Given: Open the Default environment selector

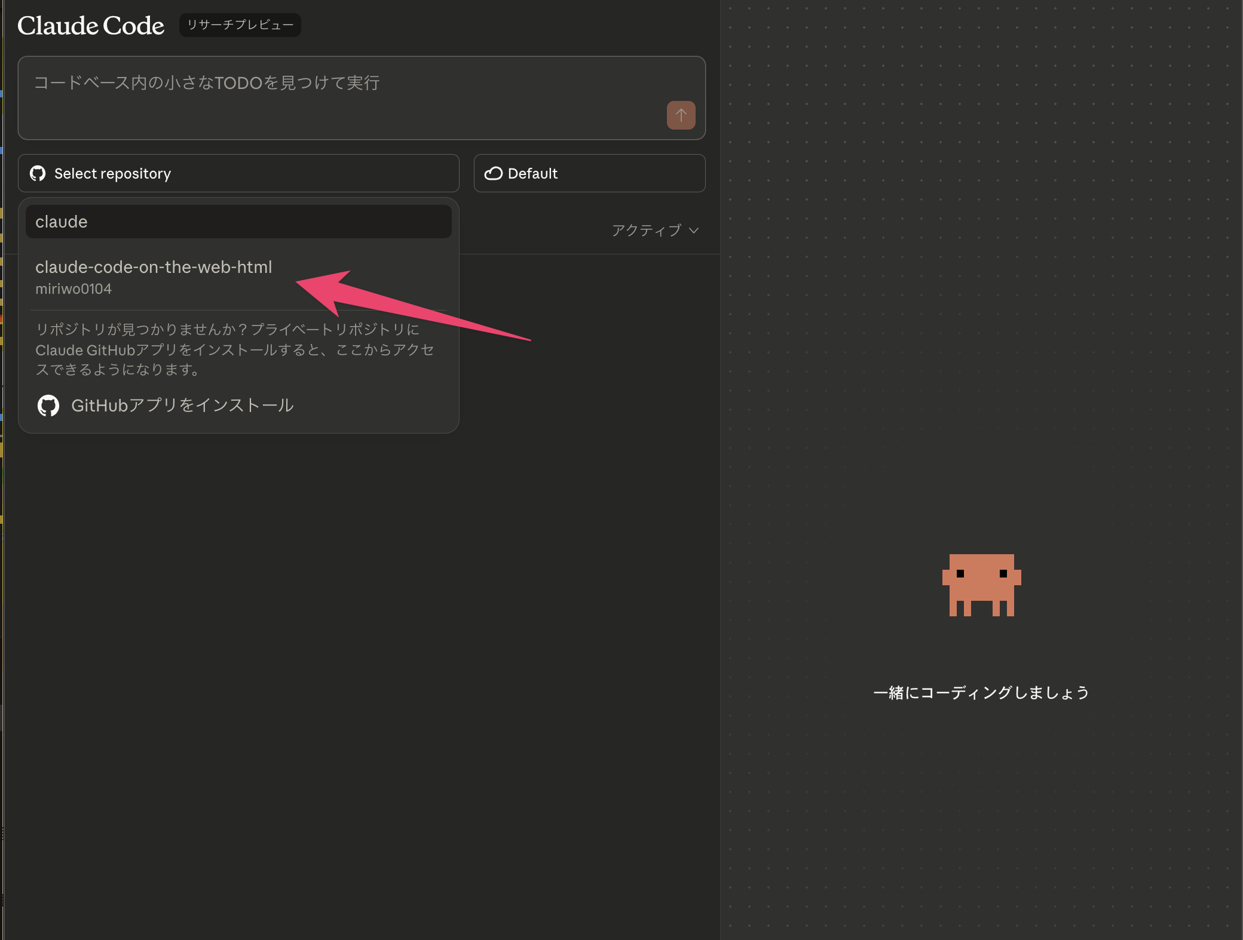Looking at the screenshot, I should pyautogui.click(x=589, y=173).
